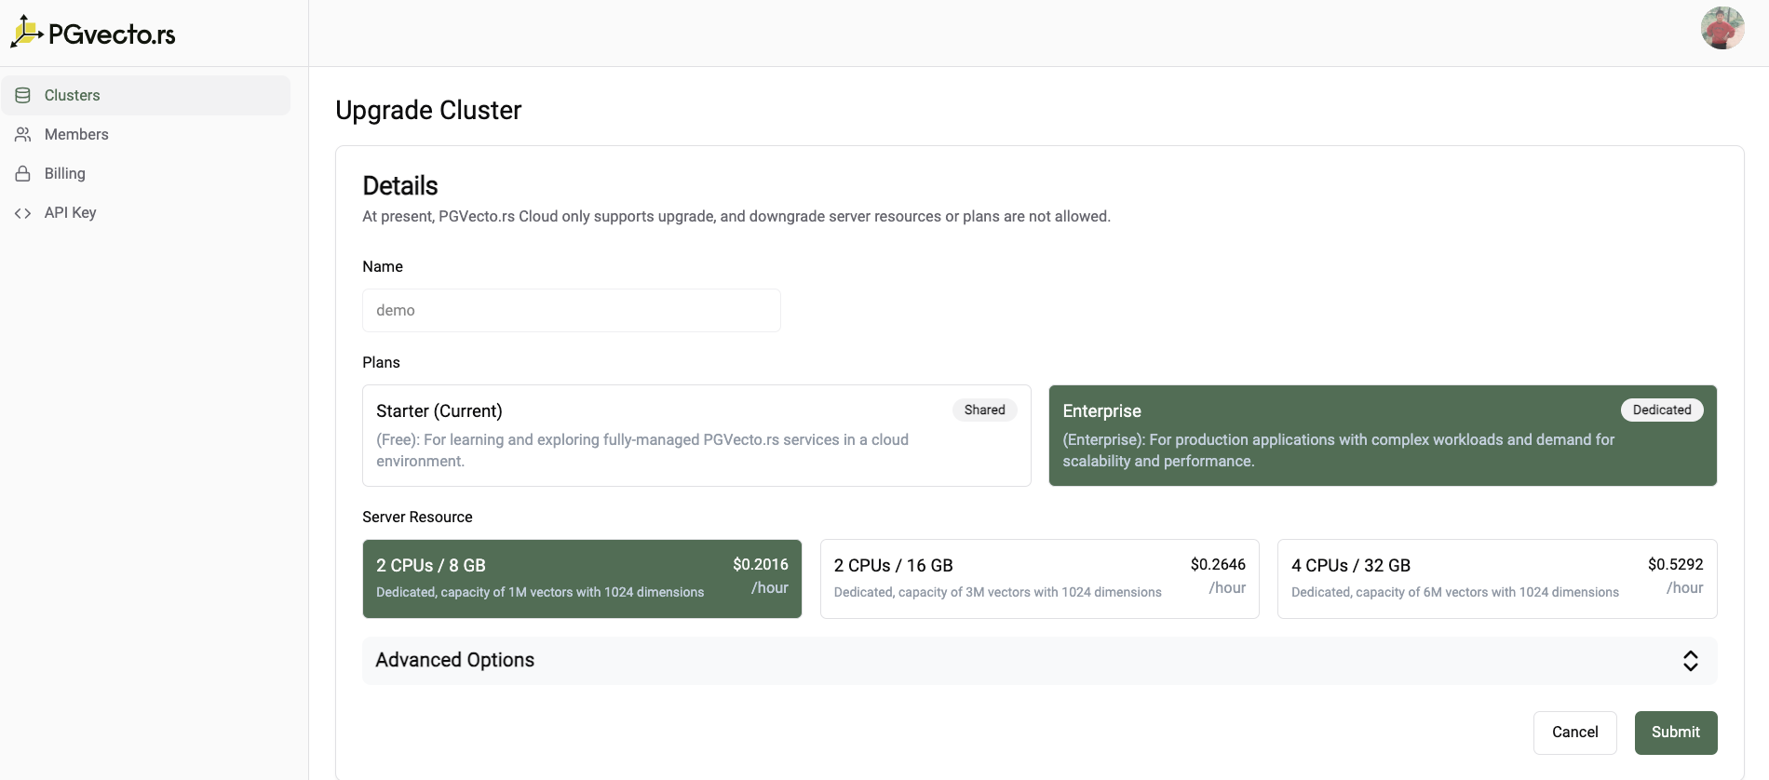Click the $0.2646 price text
Image resolution: width=1769 pixels, height=780 pixels.
pos(1218,564)
